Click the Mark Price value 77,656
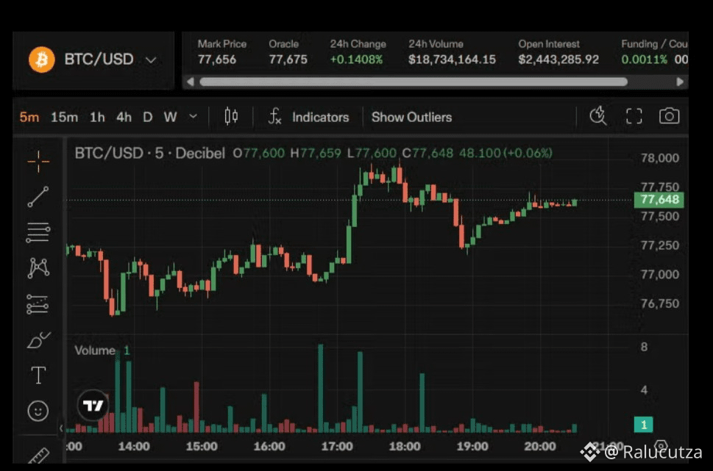The image size is (713, 471). (x=217, y=60)
